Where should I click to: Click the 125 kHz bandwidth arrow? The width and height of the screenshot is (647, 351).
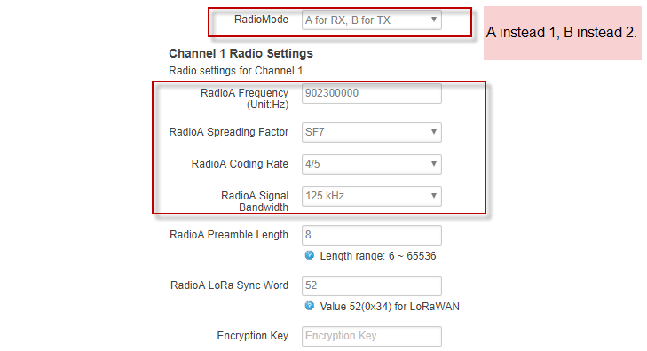tap(434, 195)
